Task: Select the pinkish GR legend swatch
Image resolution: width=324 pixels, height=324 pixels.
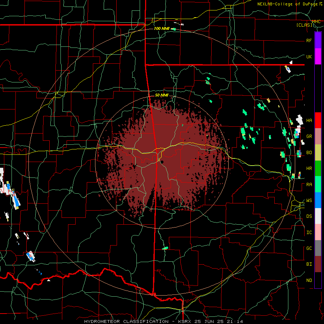Action: [x=318, y=136]
